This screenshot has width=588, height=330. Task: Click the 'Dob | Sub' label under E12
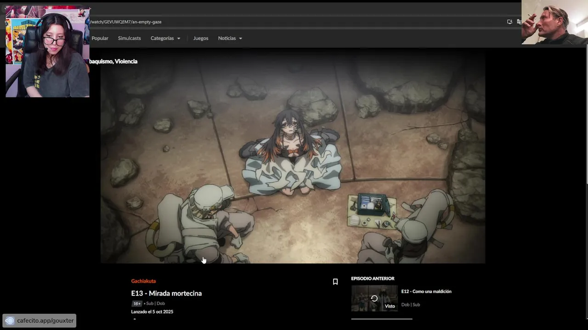pyautogui.click(x=411, y=304)
